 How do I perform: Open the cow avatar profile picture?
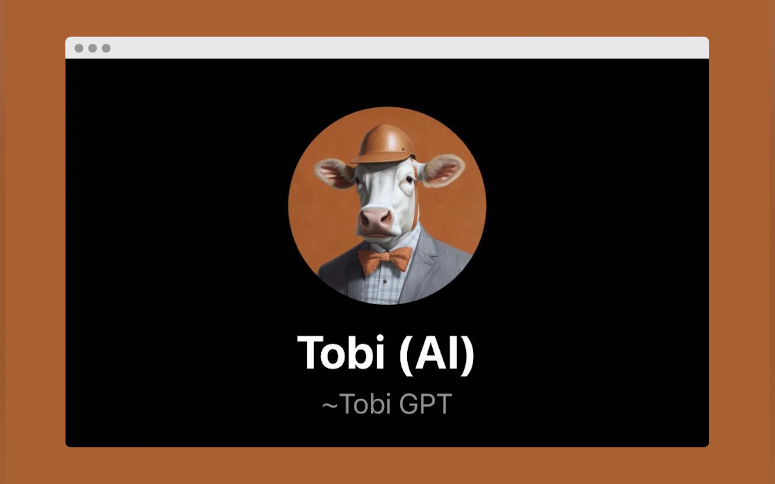387,205
